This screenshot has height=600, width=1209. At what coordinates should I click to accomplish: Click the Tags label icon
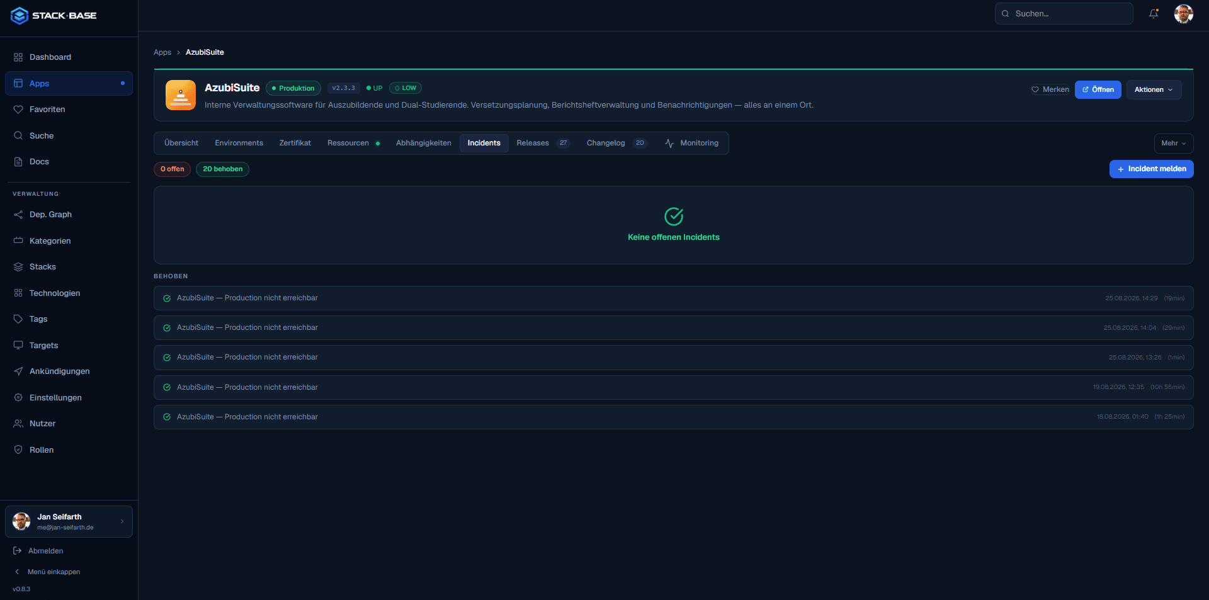point(18,319)
